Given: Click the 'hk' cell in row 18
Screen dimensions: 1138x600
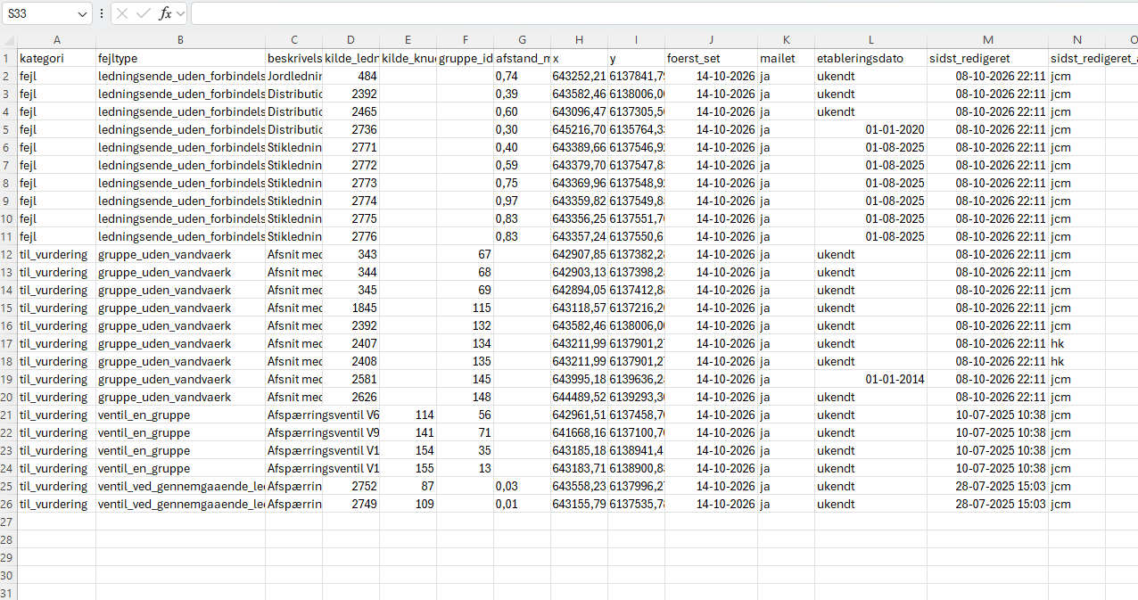Looking at the screenshot, I should (1077, 361).
